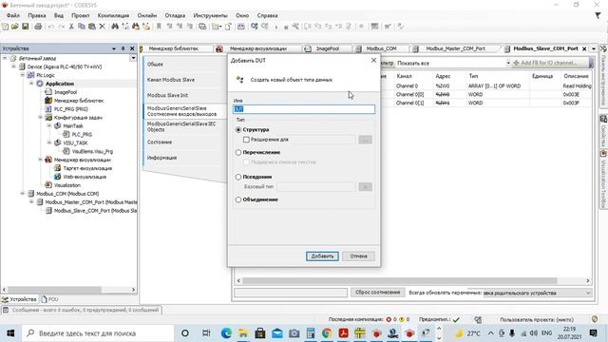Click the Имя input field
This screenshot has height=342, width=608.
tap(304, 109)
